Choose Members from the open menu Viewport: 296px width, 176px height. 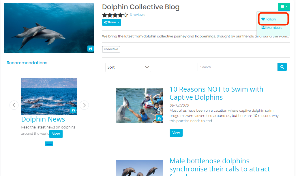click(x=272, y=28)
